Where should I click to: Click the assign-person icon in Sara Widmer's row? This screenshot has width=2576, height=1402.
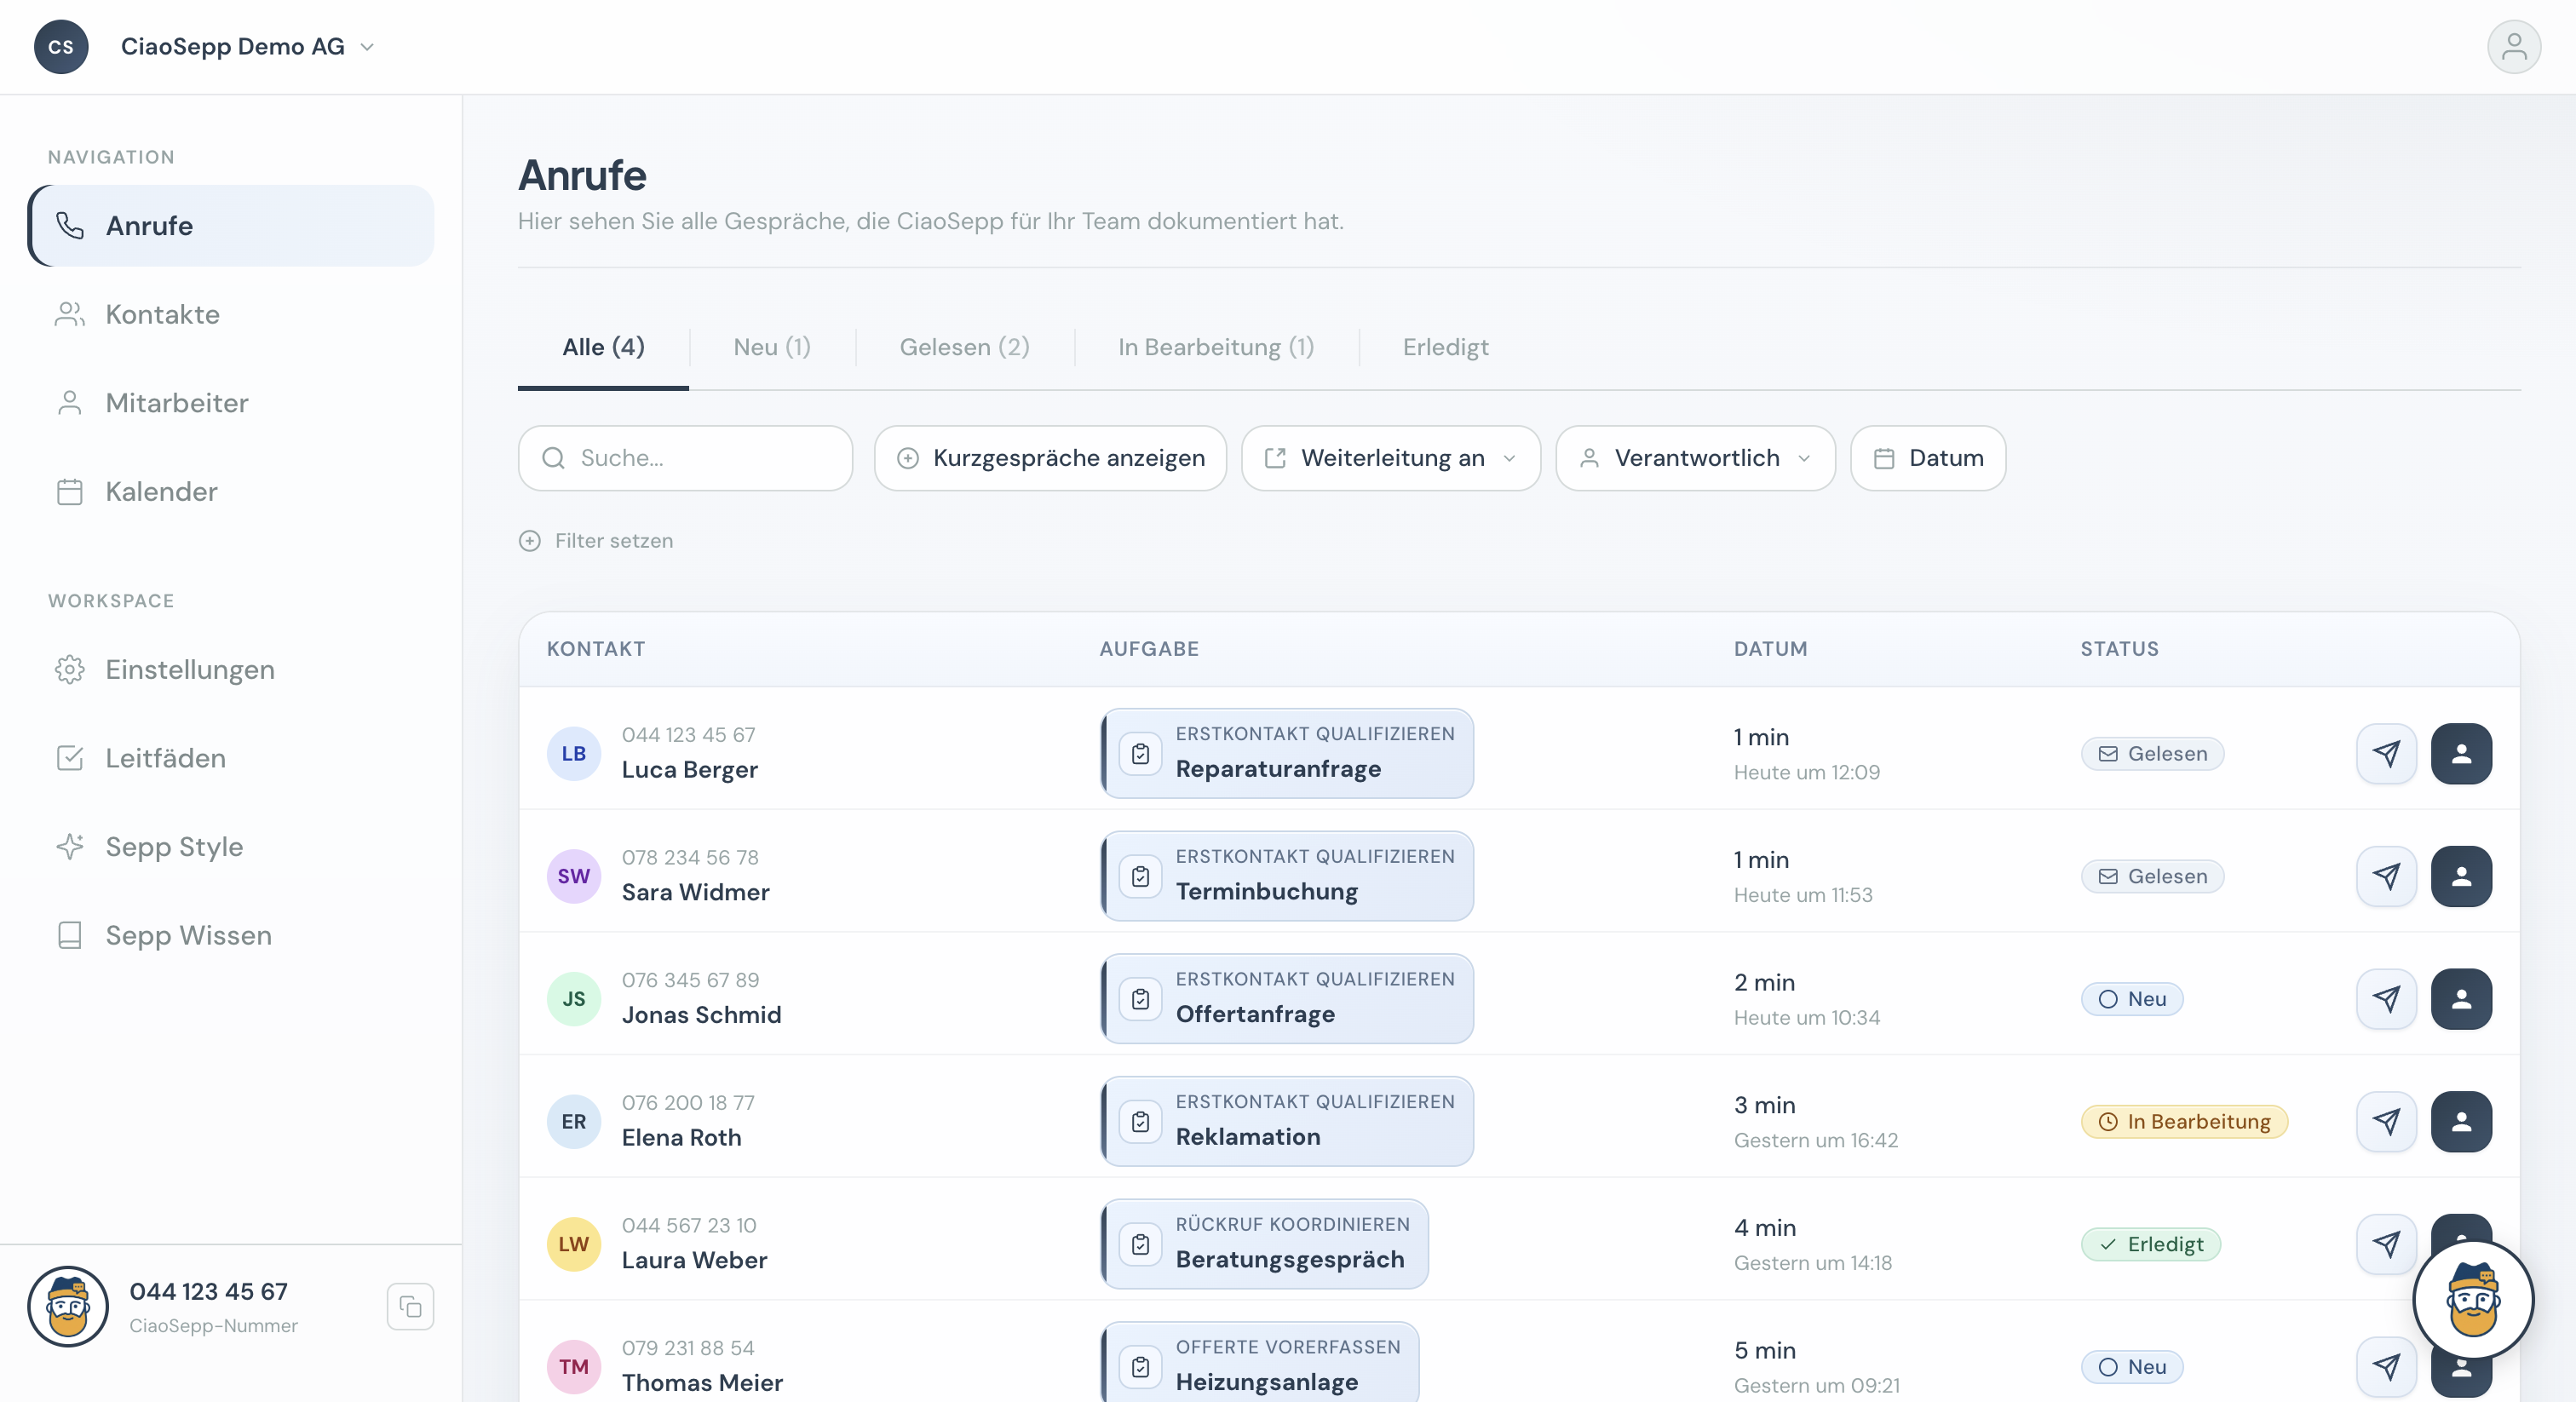(2461, 876)
